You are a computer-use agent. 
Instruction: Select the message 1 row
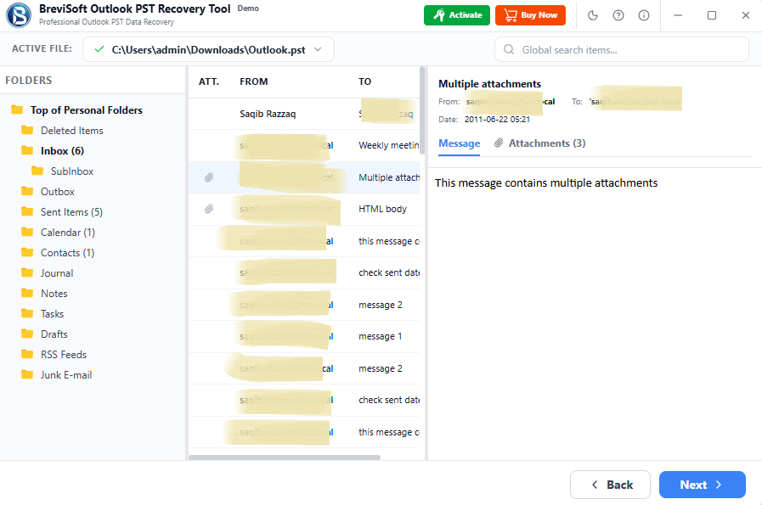click(x=304, y=336)
